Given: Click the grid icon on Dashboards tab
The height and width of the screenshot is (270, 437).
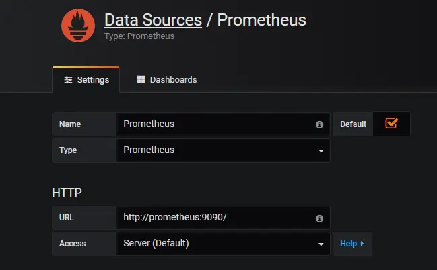Looking at the screenshot, I should click(141, 79).
